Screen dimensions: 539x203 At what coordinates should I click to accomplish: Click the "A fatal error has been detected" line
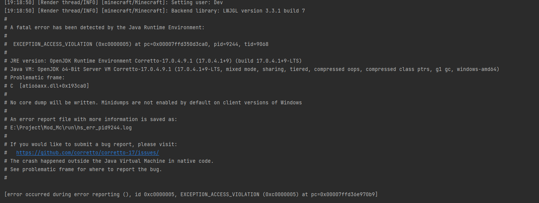pyautogui.click(x=107, y=27)
